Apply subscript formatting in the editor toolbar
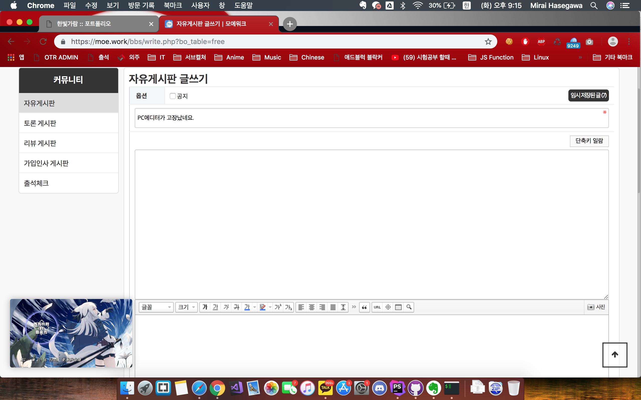This screenshot has width=641, height=400. click(288, 307)
